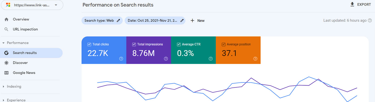Click the EXPORT button label
The height and width of the screenshot is (102, 375).
[364, 5]
